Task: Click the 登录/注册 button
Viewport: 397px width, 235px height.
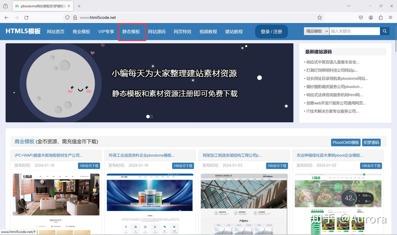Action: (x=271, y=31)
